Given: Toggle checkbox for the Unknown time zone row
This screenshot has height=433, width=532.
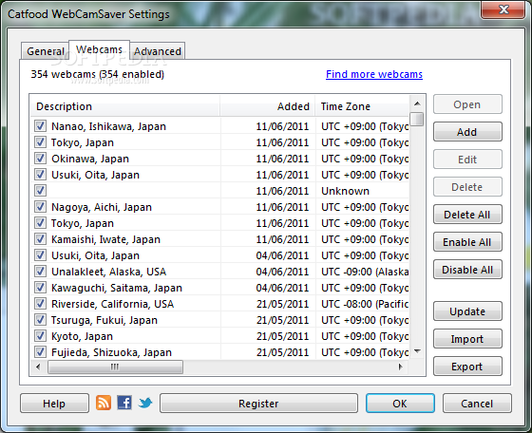Looking at the screenshot, I should [40, 191].
